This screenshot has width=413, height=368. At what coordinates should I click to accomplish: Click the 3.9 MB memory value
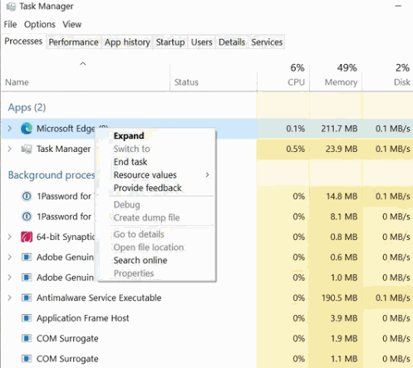pos(344,318)
